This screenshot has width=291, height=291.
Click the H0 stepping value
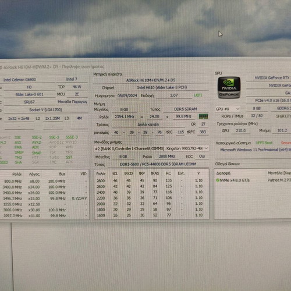pos(29,87)
